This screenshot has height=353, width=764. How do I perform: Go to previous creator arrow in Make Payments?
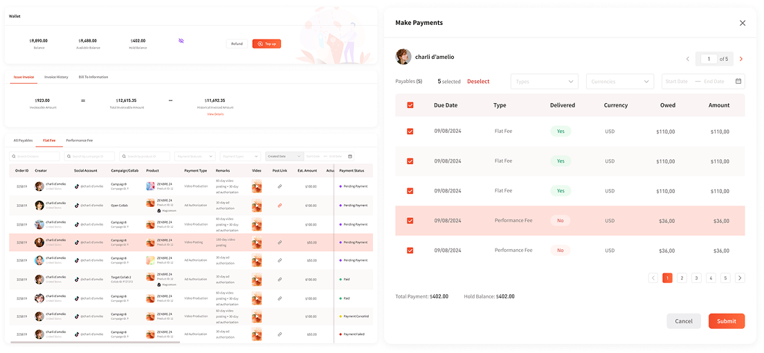pyautogui.click(x=687, y=59)
